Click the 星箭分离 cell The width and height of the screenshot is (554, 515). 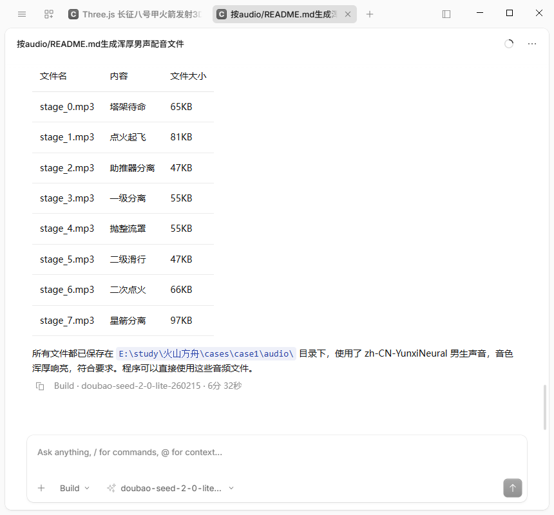click(x=128, y=321)
